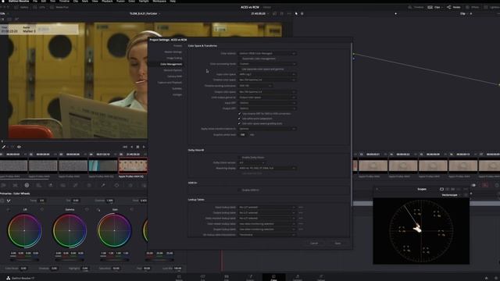500x281 pixels.
Task: Open the Curves palette
Action: [x=76, y=185]
